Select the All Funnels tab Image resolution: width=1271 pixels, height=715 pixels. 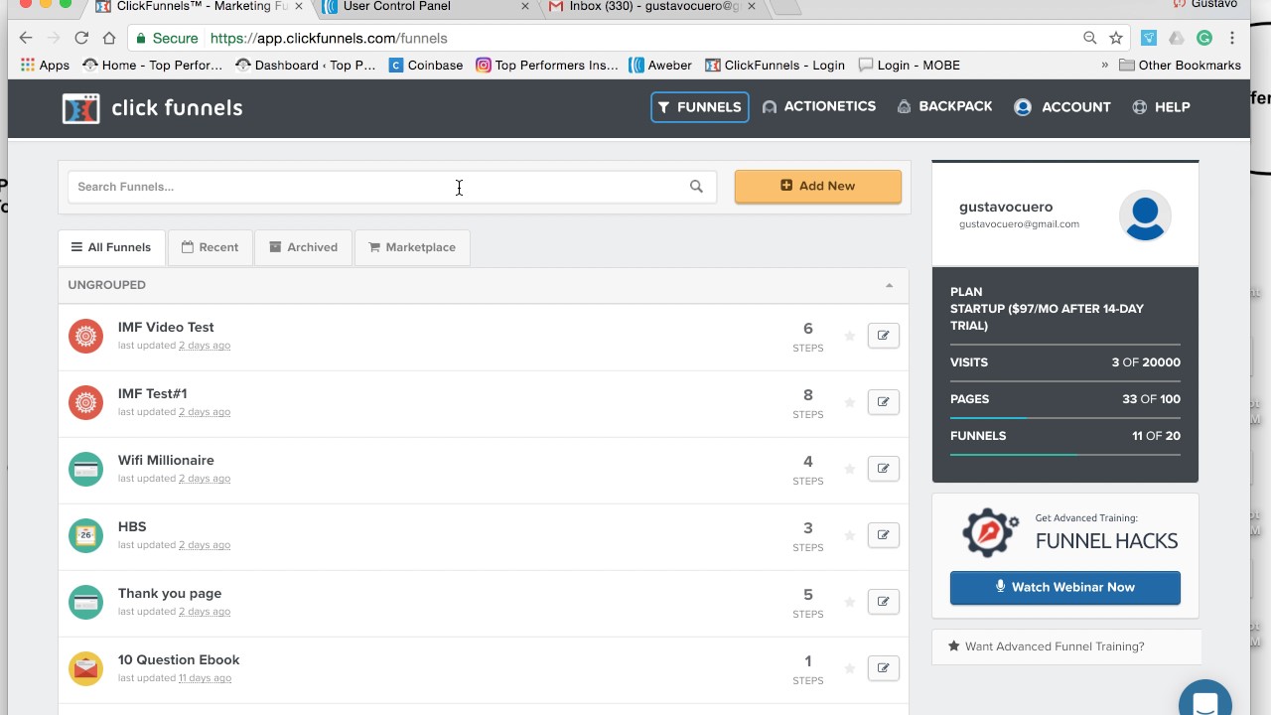[x=111, y=247]
